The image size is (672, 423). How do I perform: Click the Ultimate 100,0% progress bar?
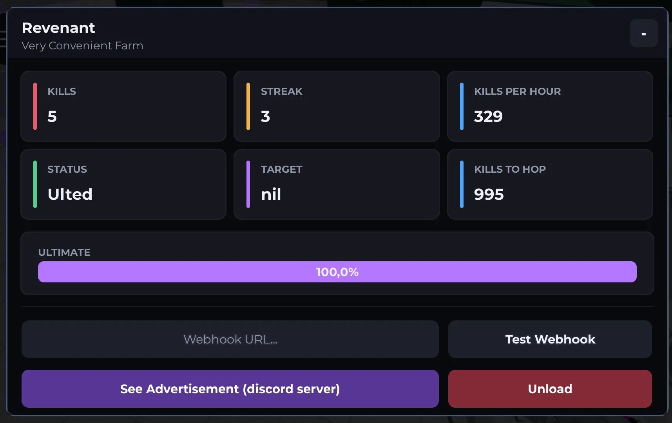pos(337,272)
